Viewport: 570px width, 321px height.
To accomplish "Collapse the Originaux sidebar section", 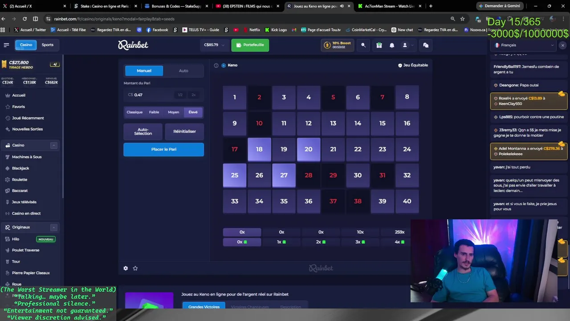I will tap(53, 227).
